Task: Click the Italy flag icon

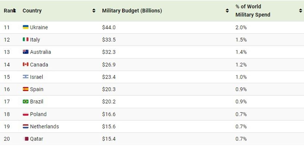Action: pos(25,40)
